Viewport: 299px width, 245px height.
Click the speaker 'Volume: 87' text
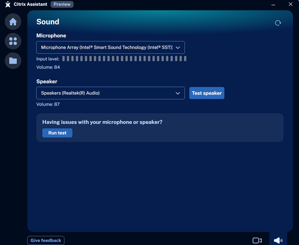click(48, 104)
